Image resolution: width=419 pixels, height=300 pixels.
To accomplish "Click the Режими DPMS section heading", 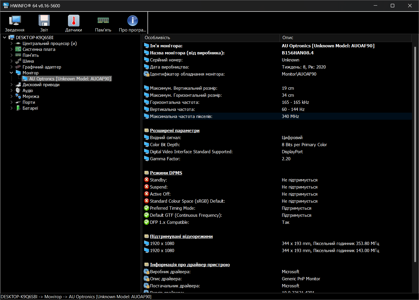I will (166, 173).
